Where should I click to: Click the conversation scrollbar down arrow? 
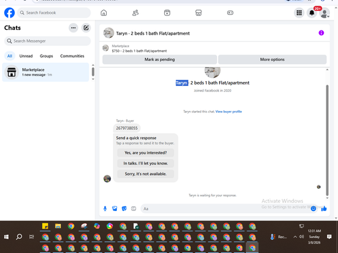click(x=327, y=198)
